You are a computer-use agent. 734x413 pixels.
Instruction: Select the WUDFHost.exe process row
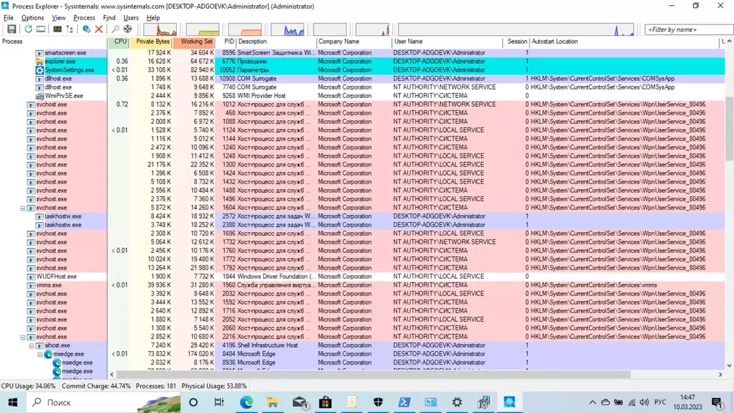click(x=362, y=277)
